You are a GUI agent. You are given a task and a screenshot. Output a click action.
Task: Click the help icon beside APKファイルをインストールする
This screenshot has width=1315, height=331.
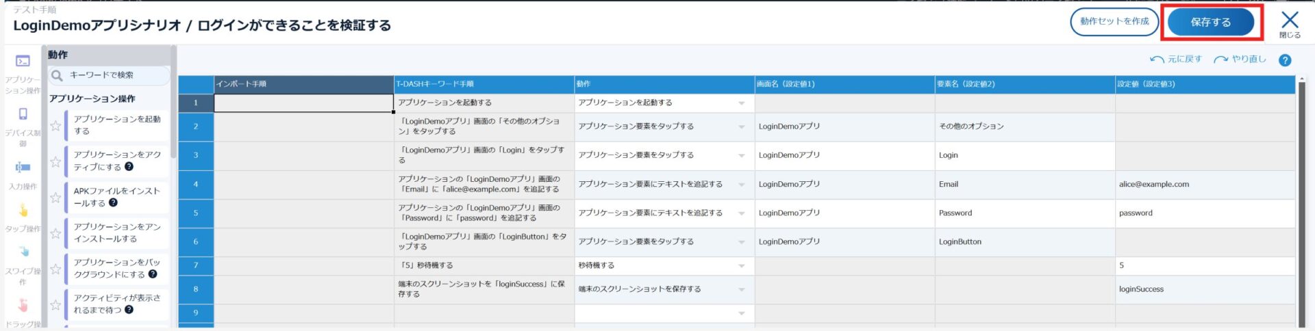coord(114,202)
